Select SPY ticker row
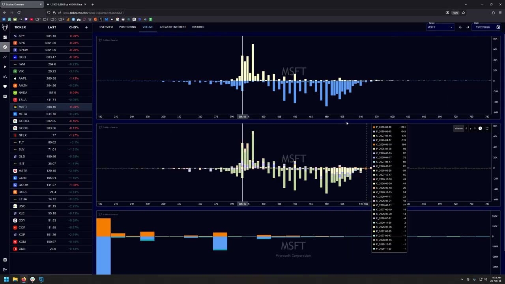505x284 pixels. 51,36
